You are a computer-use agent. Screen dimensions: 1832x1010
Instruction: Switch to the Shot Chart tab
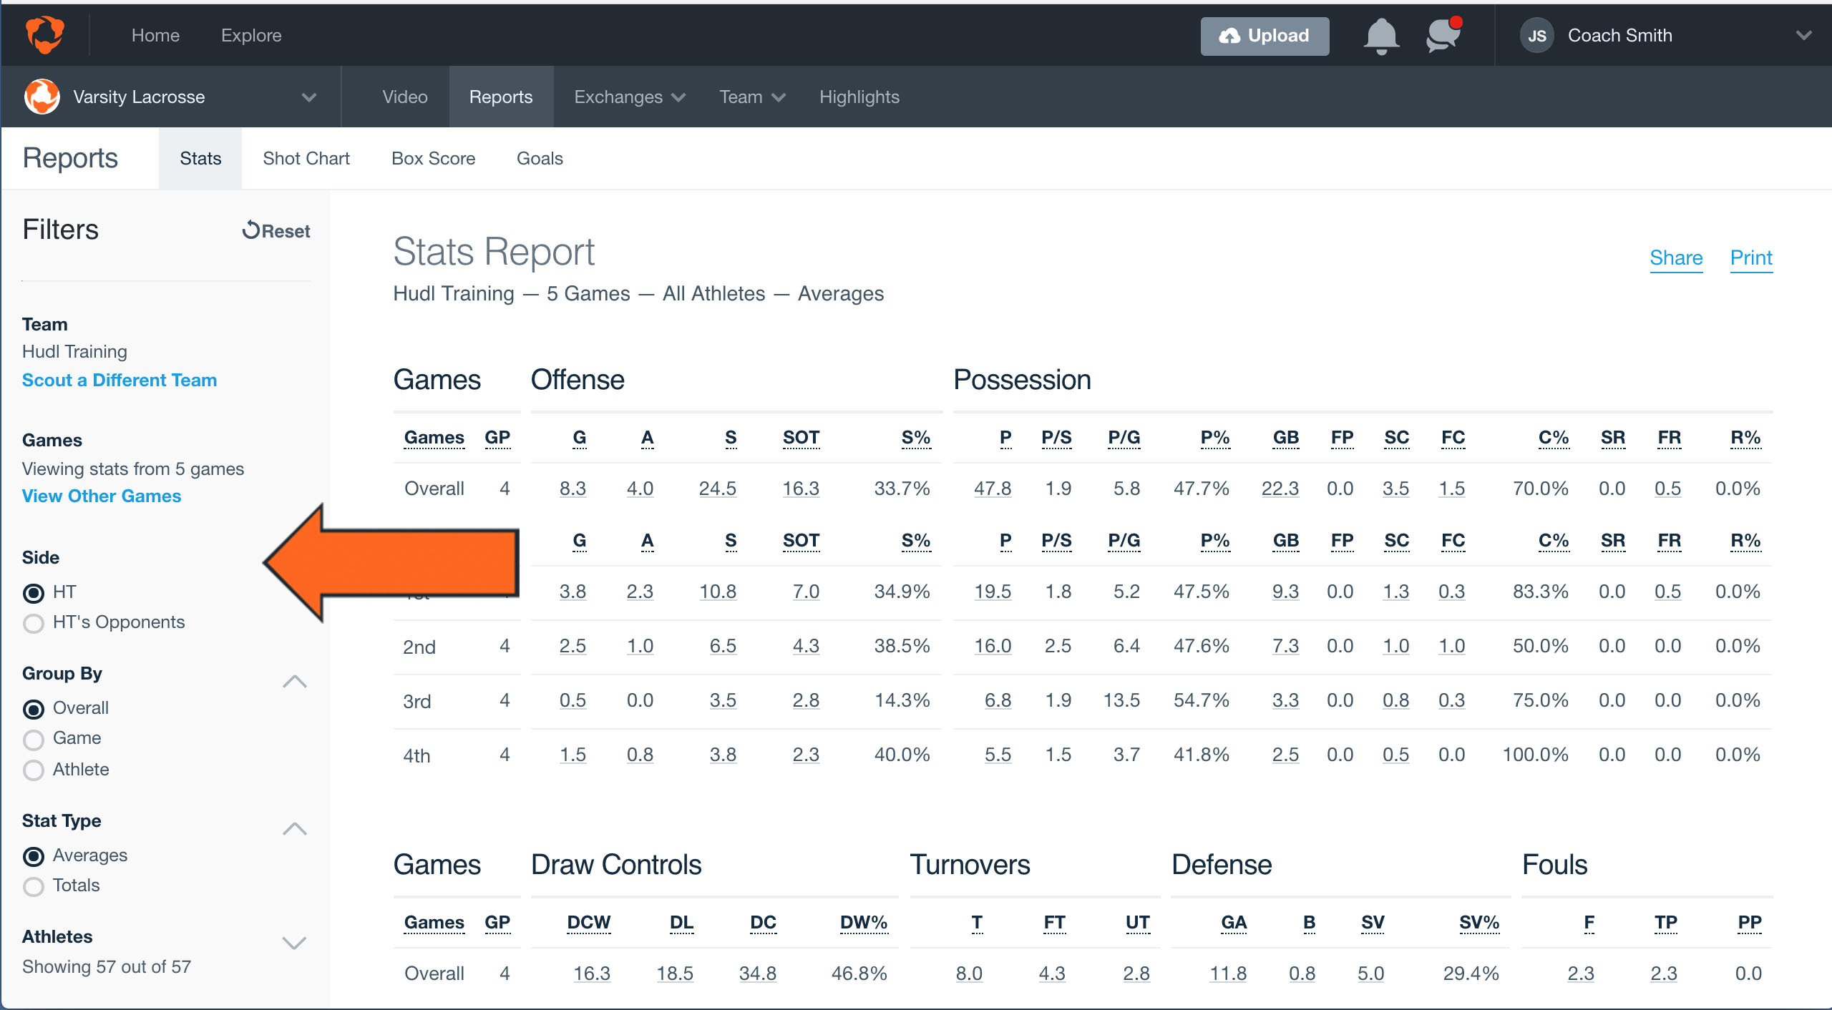pos(306,158)
